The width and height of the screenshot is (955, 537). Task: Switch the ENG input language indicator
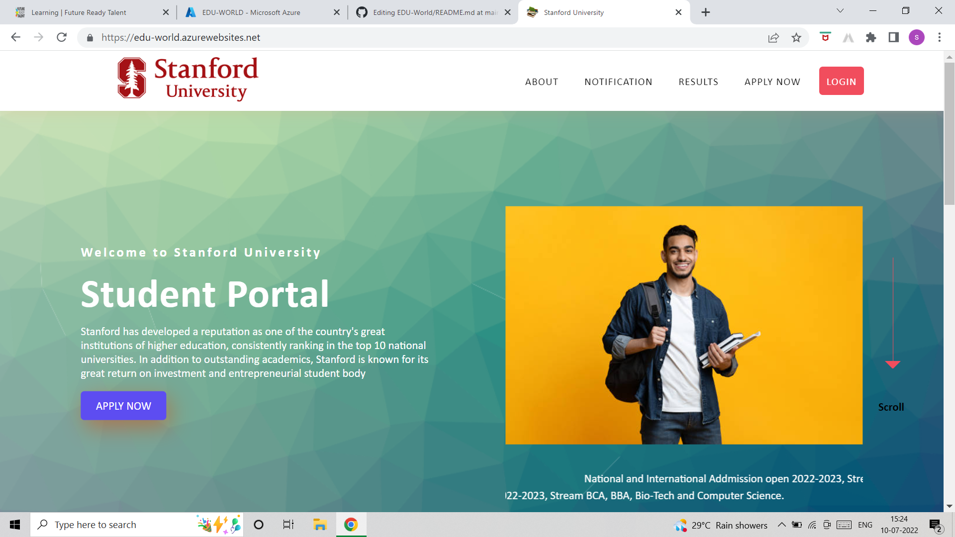865,525
